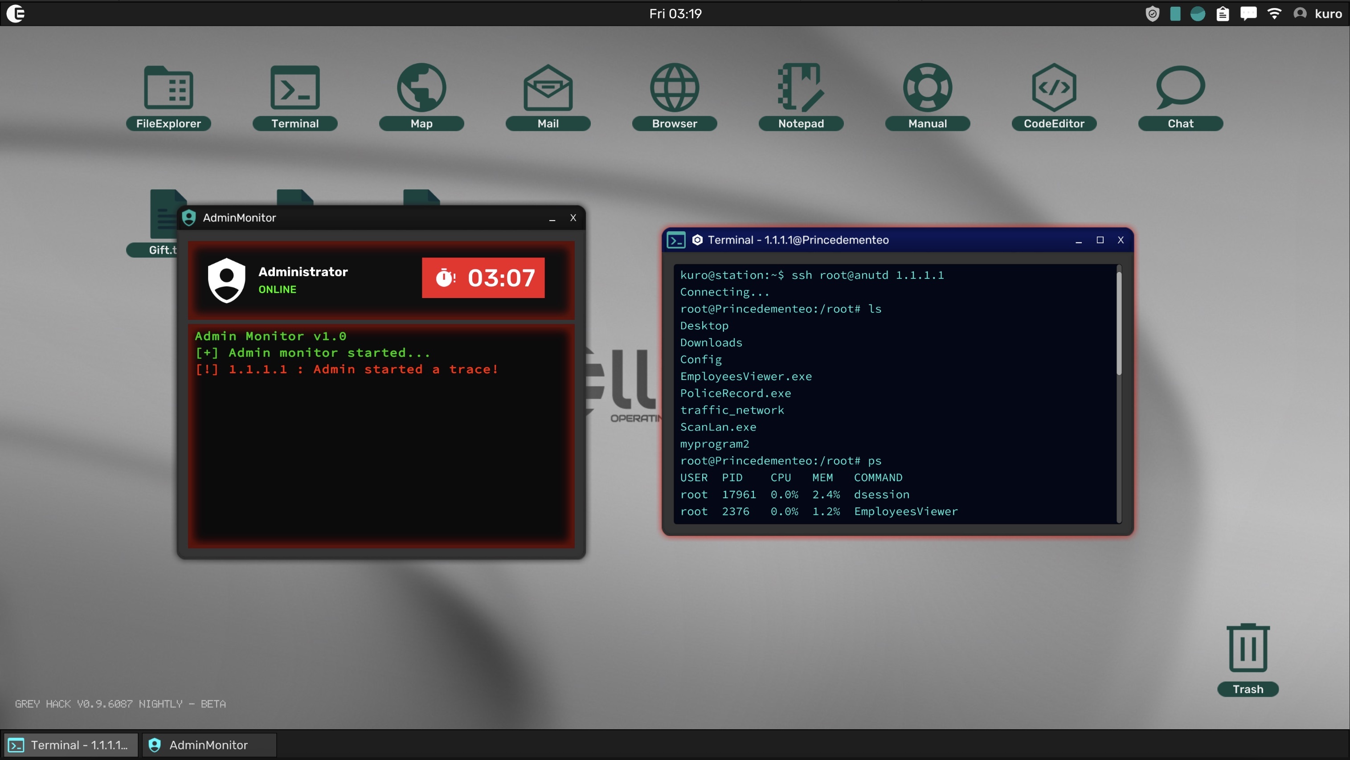
Task: Click the clipboard icon in top tray
Action: [1223, 14]
